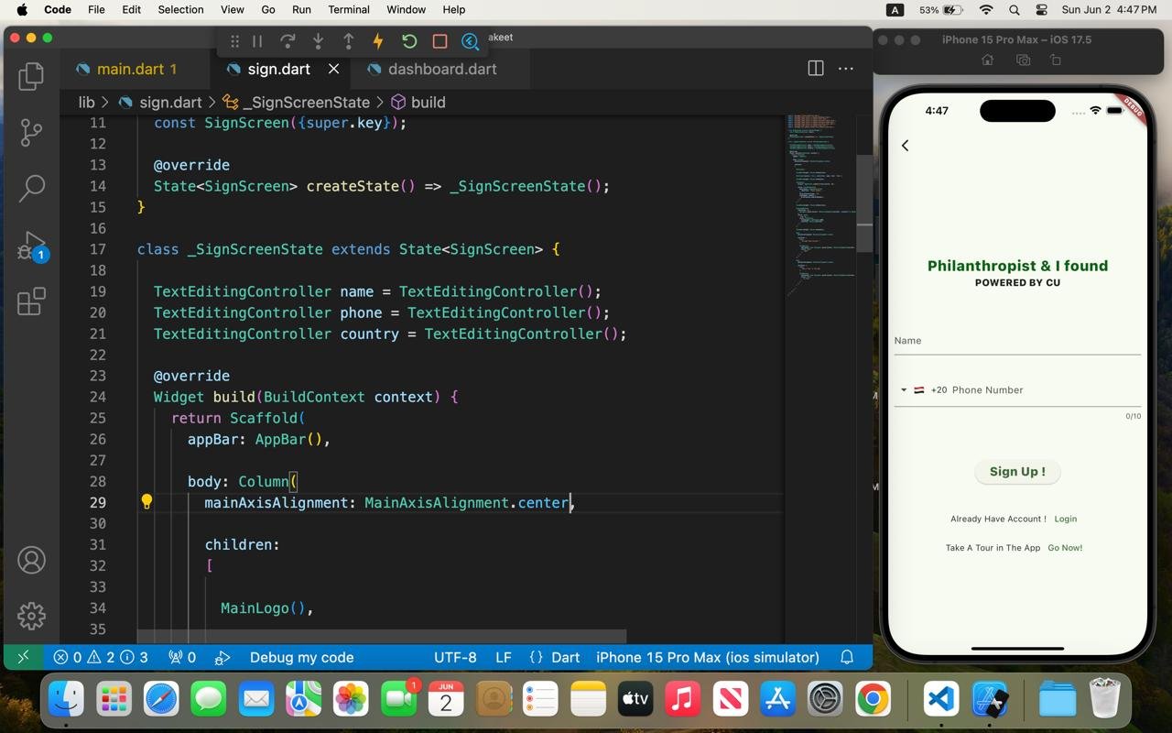The height and width of the screenshot is (733, 1172).
Task: Toggle split editor layout
Action: click(x=815, y=69)
